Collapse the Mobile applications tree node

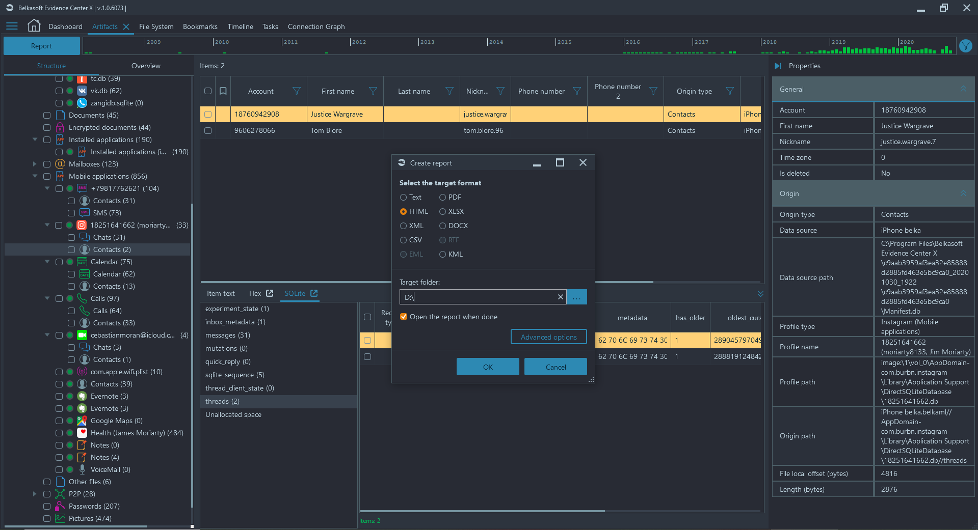(x=35, y=176)
